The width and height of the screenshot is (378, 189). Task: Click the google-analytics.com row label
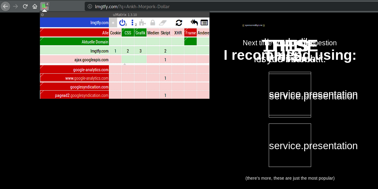(74, 69)
